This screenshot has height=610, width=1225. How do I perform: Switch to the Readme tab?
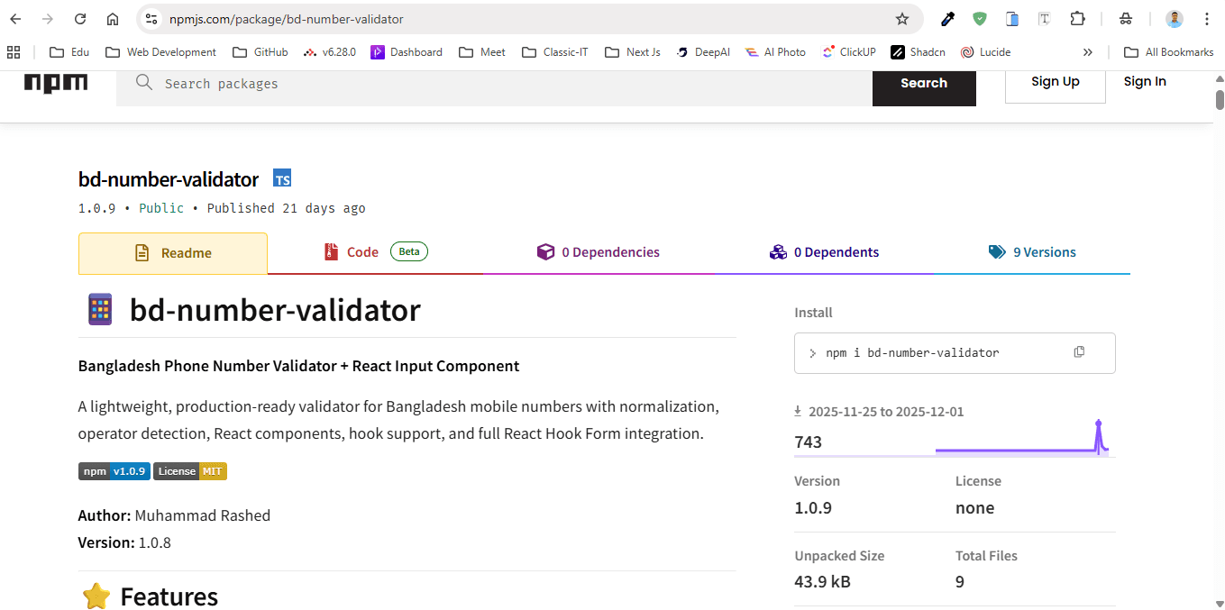173,253
